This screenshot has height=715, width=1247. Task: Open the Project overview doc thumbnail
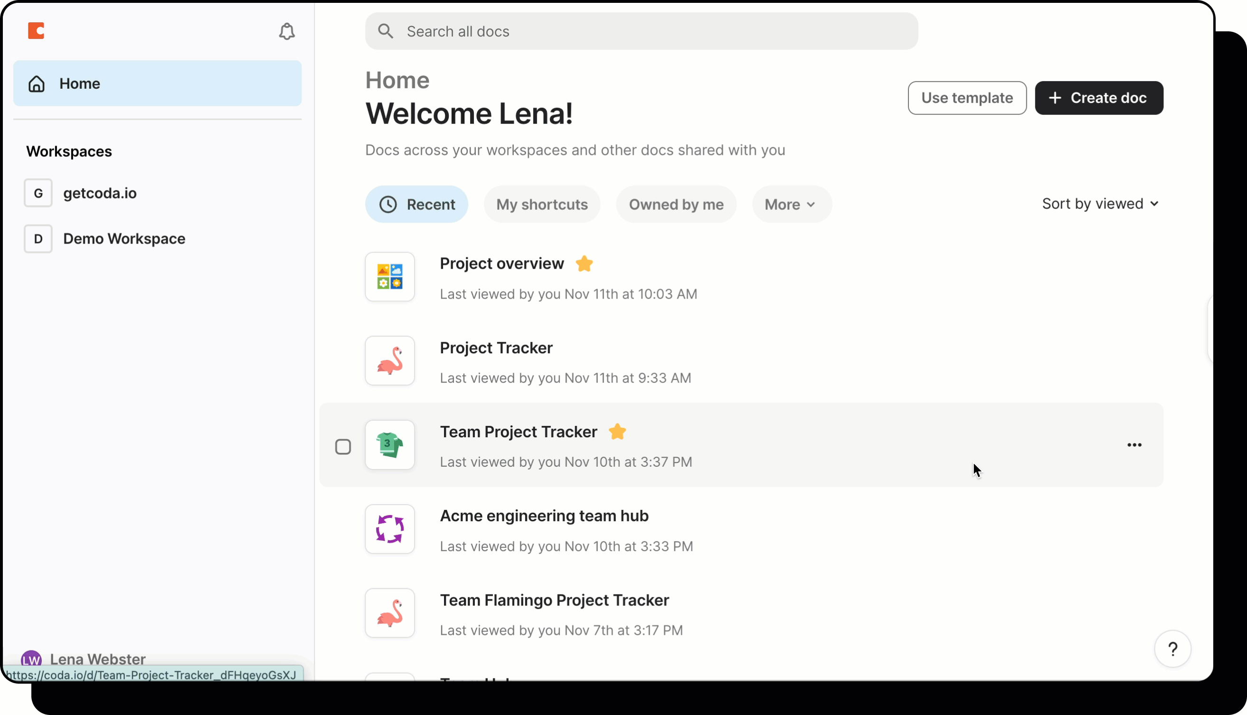coord(389,277)
